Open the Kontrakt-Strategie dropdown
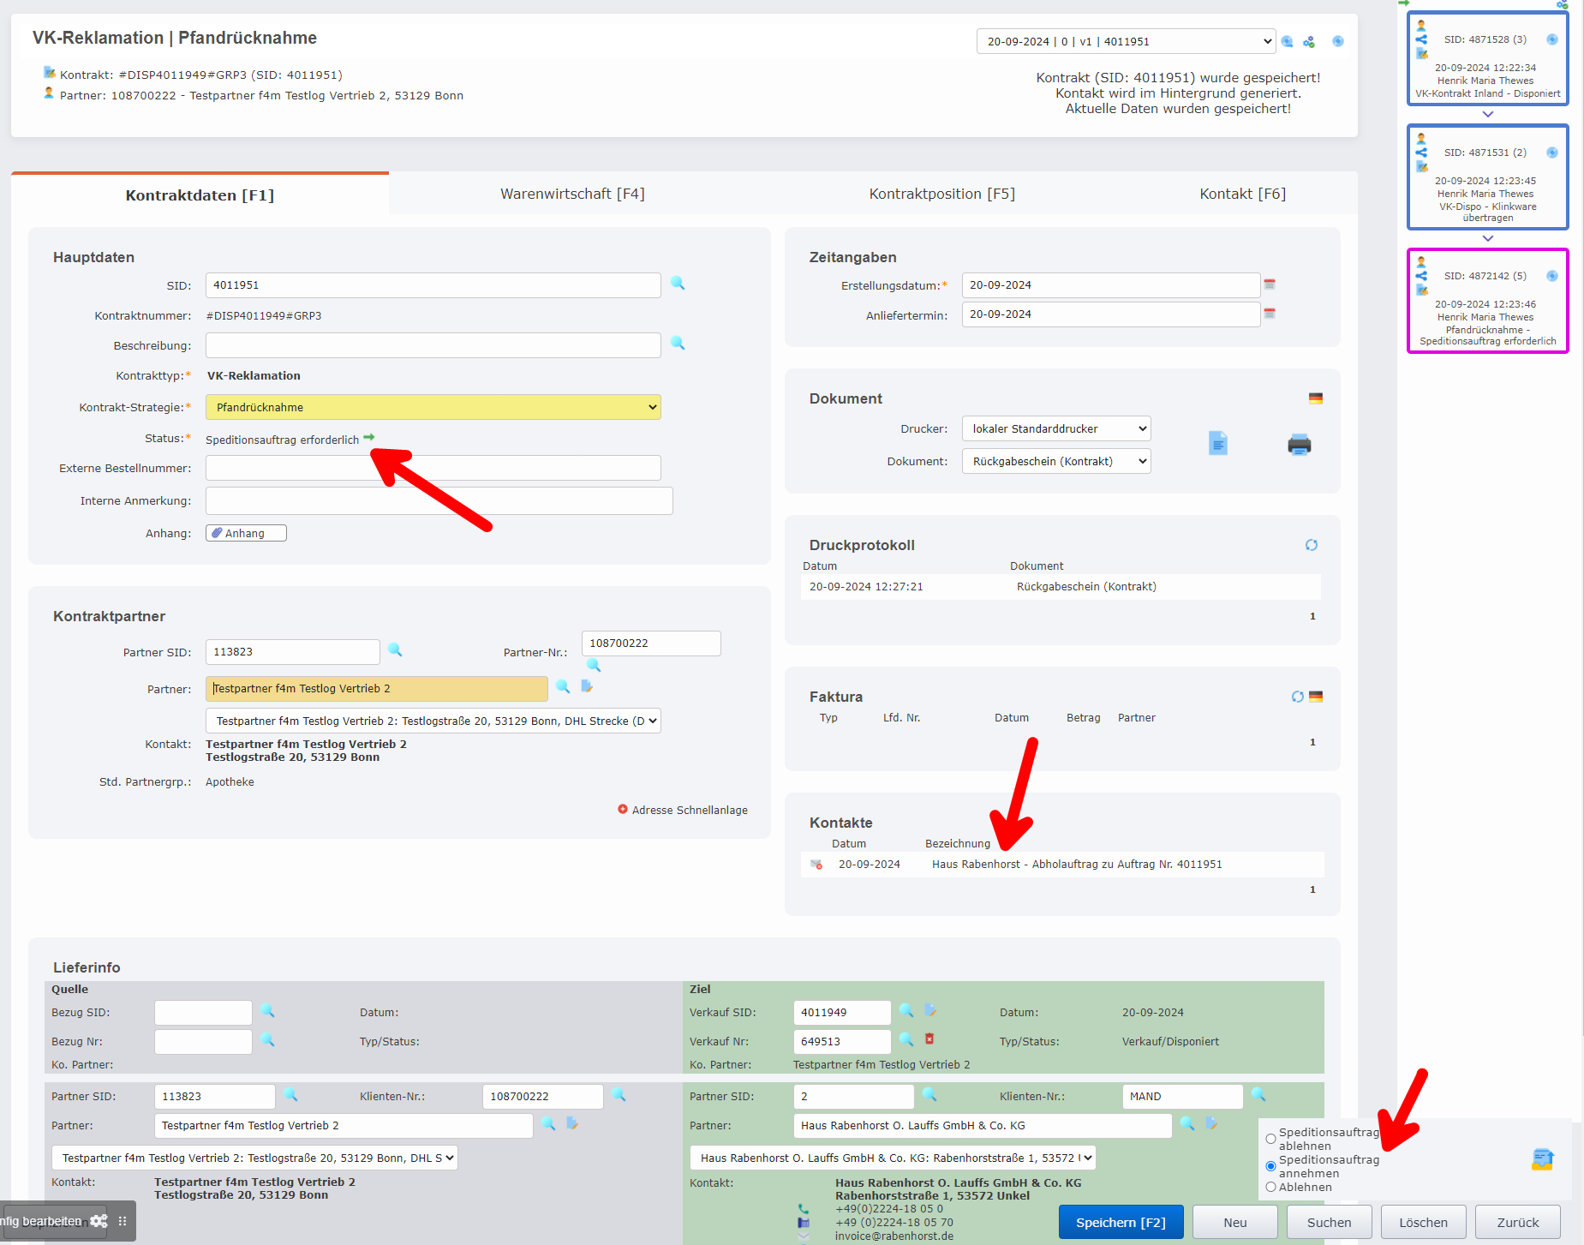 coord(433,407)
